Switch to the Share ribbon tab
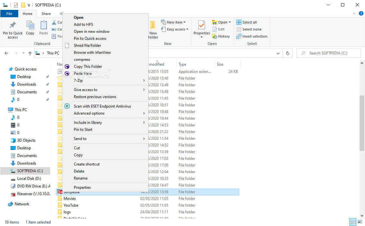Screen dimensions: 365x226 coord(46,14)
